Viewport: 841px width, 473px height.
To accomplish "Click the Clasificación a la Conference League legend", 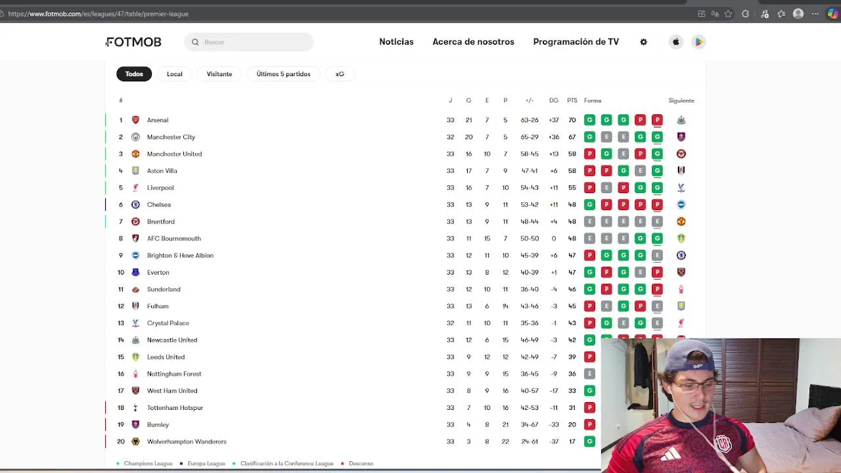I will click(283, 464).
